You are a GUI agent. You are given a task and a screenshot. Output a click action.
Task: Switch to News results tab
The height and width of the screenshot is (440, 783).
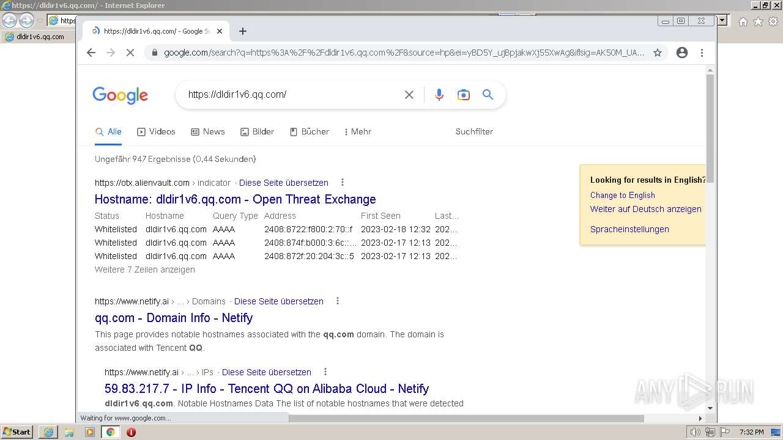click(208, 131)
